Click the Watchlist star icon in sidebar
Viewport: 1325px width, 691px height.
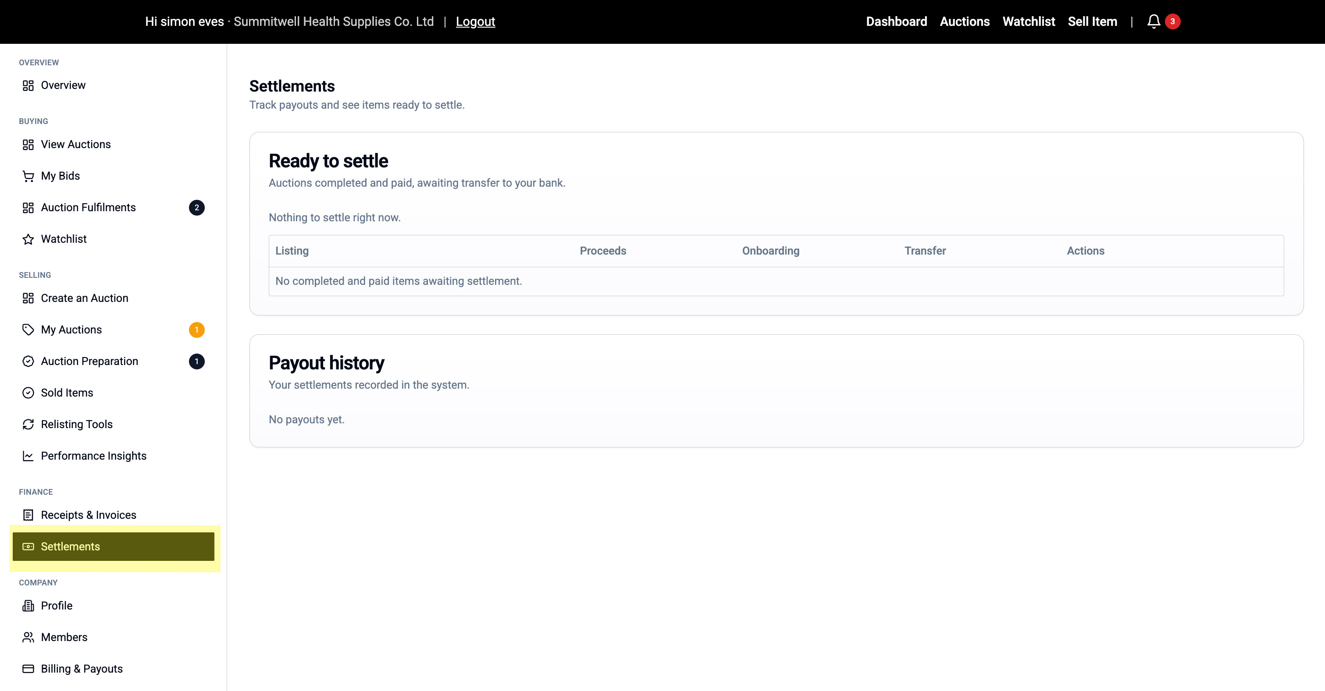(x=28, y=239)
